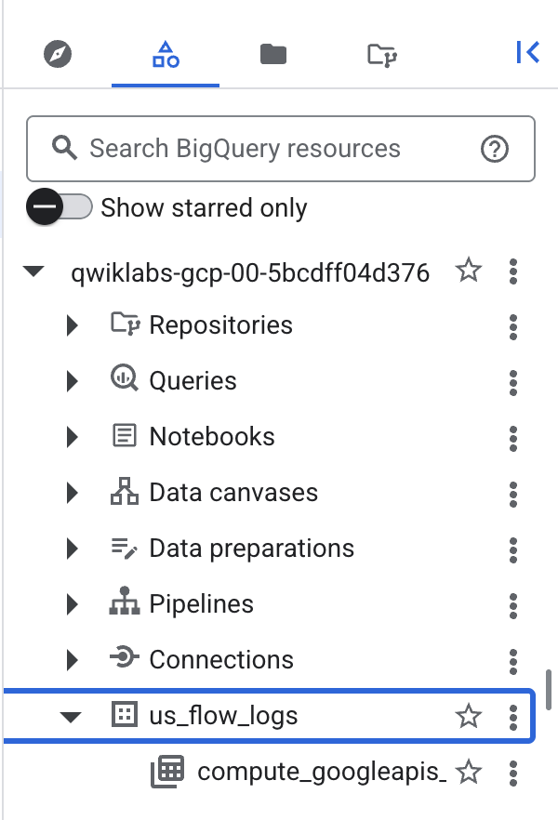Enable Show starred only
Image resolution: width=558 pixels, height=820 pixels.
pyautogui.click(x=60, y=207)
